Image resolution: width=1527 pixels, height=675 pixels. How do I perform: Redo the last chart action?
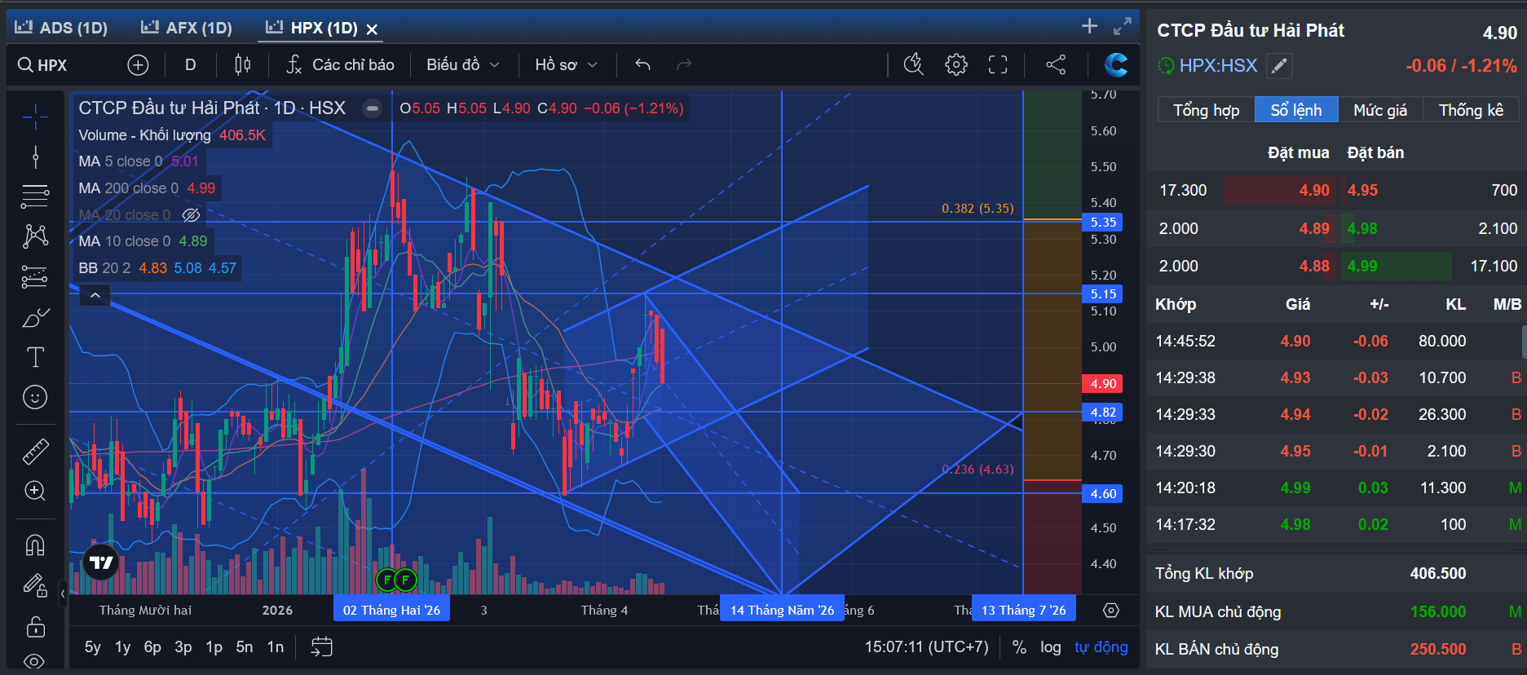click(684, 64)
